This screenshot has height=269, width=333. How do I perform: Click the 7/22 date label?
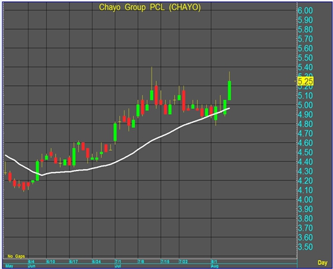pyautogui.click(x=183, y=262)
